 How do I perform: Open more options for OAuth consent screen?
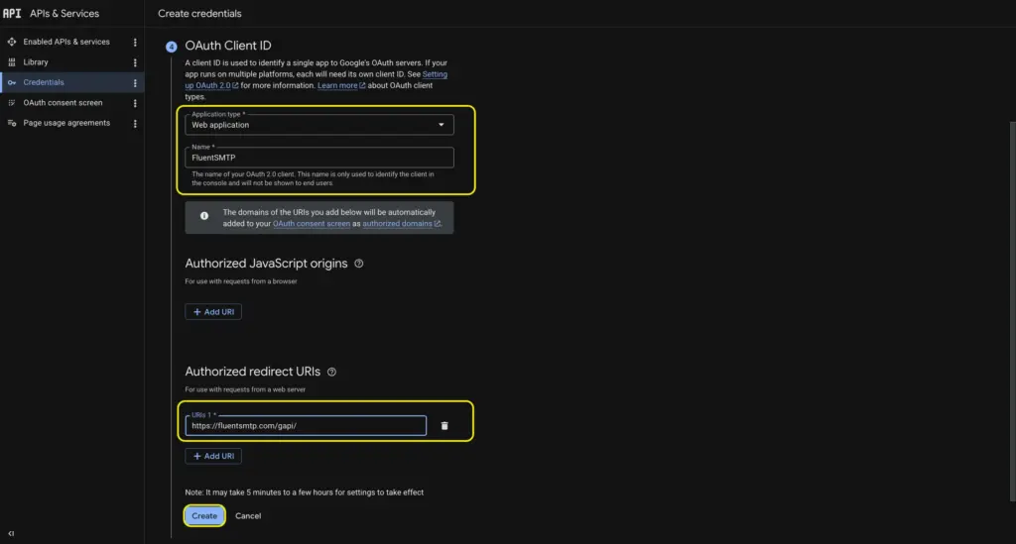[x=135, y=103]
